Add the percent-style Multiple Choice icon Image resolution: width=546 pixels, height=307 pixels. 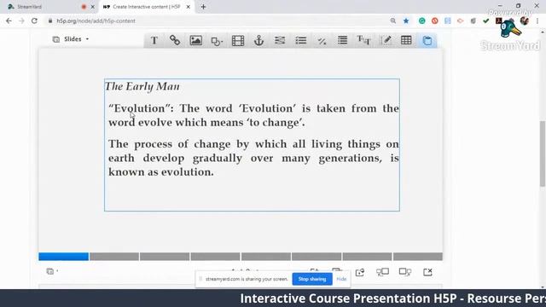pyautogui.click(x=322, y=41)
